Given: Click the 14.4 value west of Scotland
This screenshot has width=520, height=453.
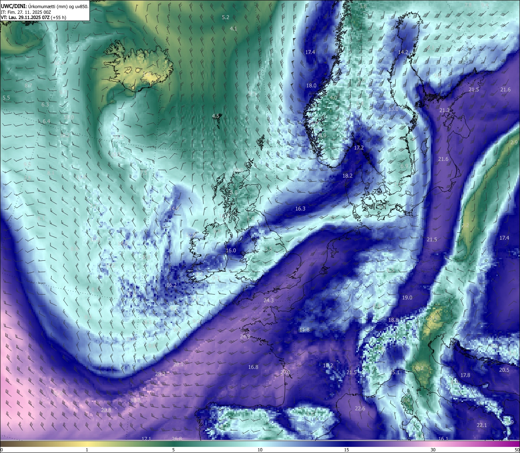Looking at the screenshot, I should pos(174,208).
